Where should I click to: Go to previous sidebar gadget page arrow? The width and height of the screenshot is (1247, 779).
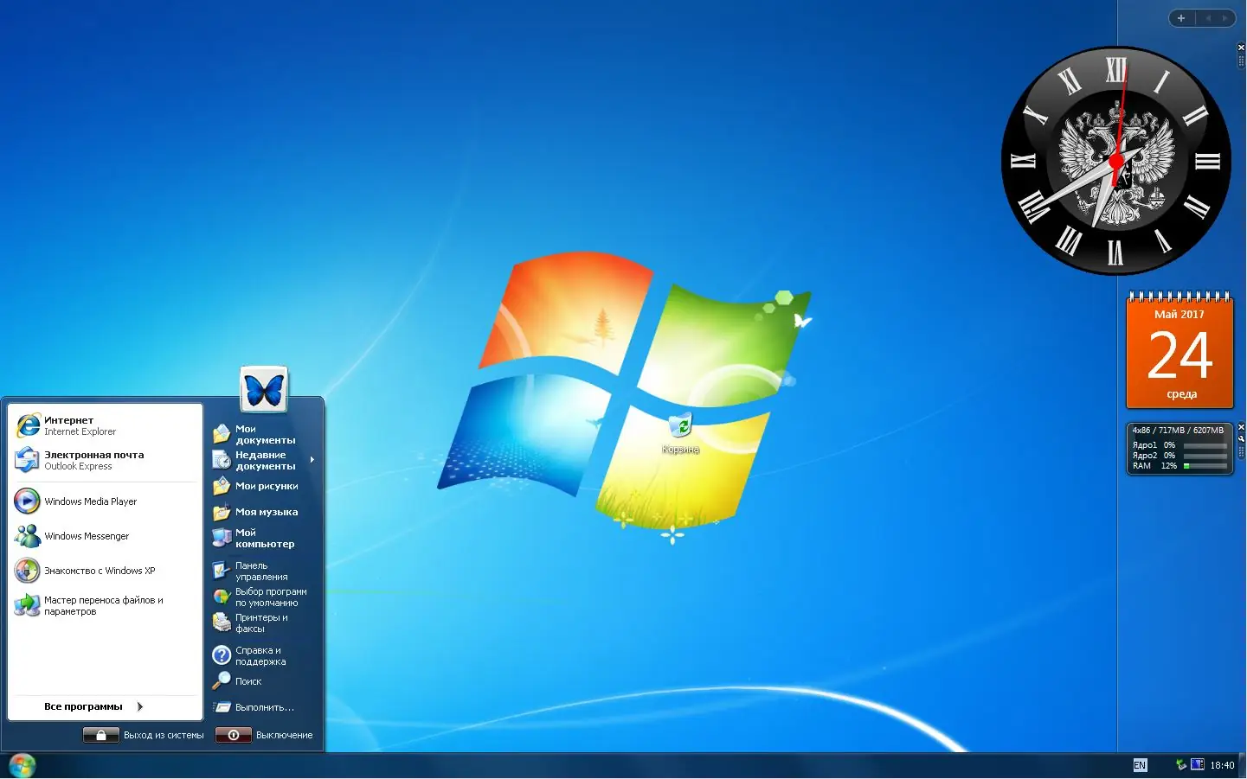[1207, 18]
